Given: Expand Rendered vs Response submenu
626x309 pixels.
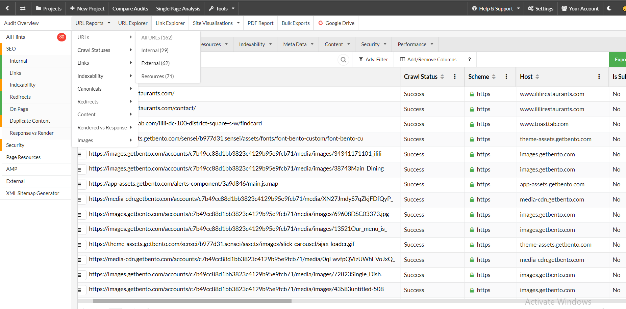Looking at the screenshot, I should (x=105, y=128).
